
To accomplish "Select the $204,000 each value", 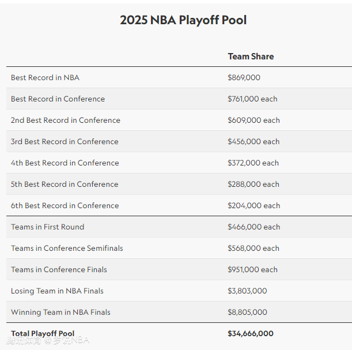I will pos(254,205).
